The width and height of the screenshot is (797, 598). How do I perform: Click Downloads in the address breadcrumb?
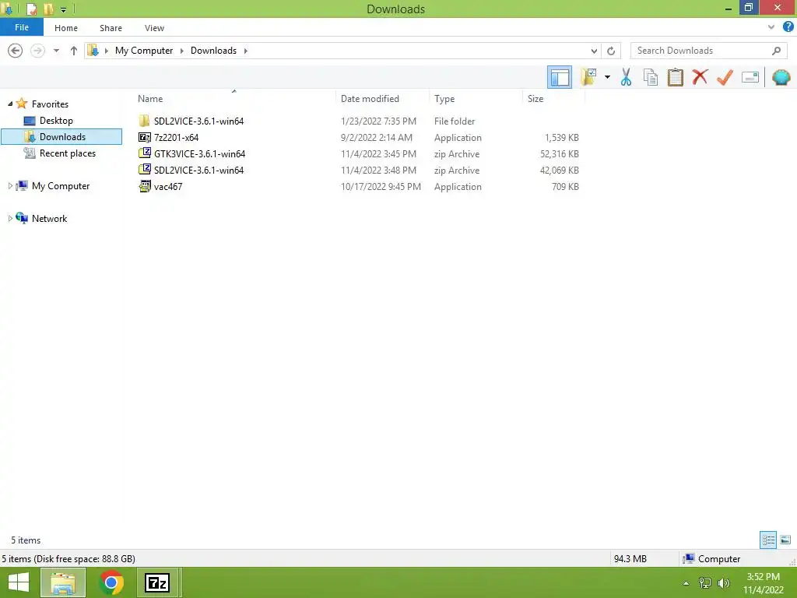coord(213,51)
